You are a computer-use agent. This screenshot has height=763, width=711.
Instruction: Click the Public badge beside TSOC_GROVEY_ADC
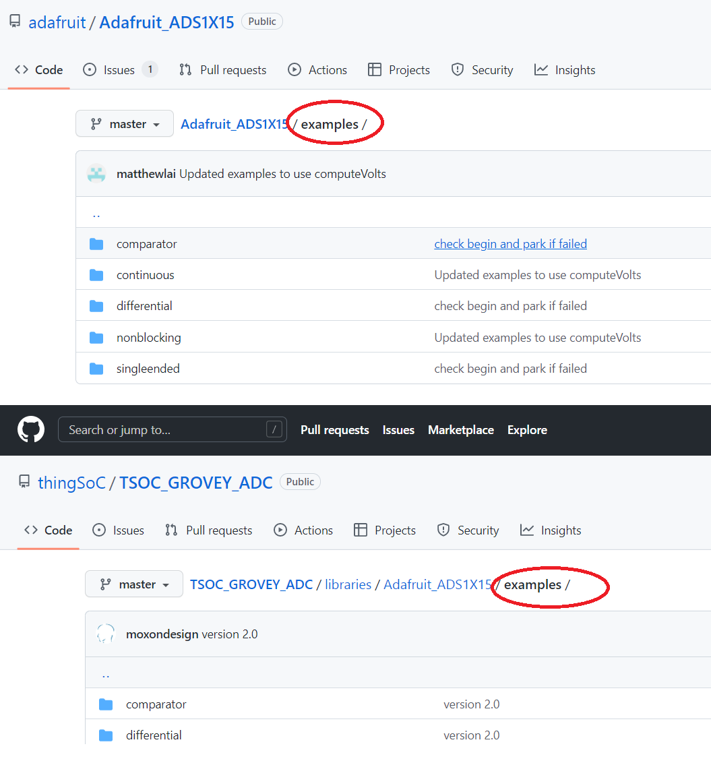(x=300, y=482)
